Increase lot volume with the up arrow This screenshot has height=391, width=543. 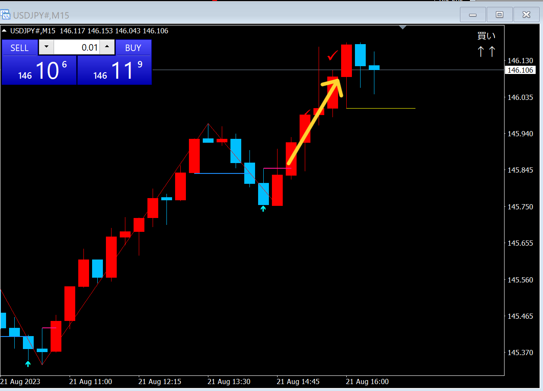pos(107,47)
